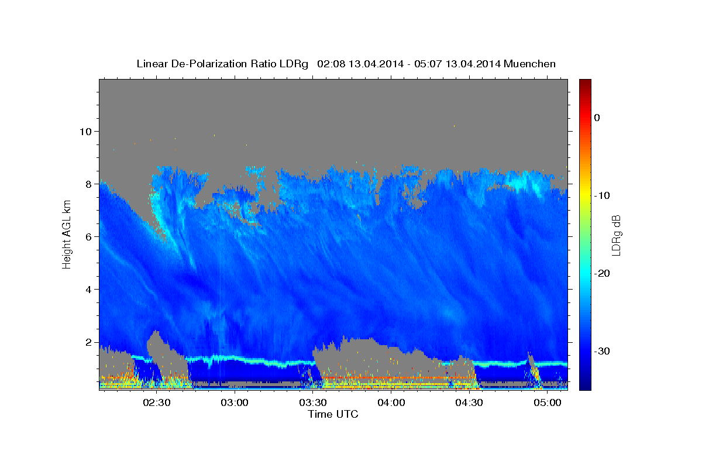Viewport: 702px width, 468px height.
Task: Click the 'Muenchen' location label in title
Action: coord(529,64)
